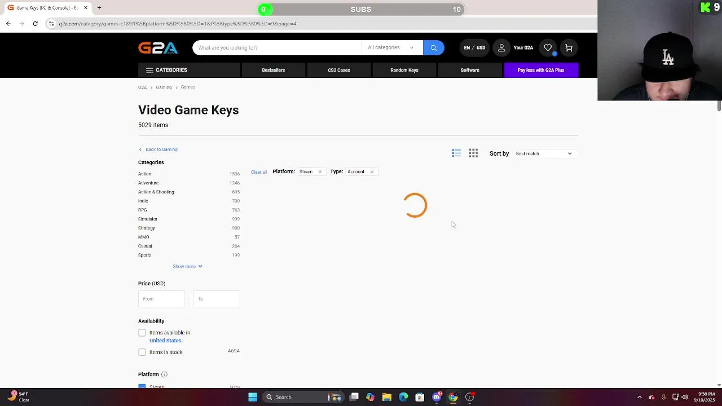This screenshot has width=722, height=406.
Task: Click the Platform info icon
Action: tap(164, 374)
